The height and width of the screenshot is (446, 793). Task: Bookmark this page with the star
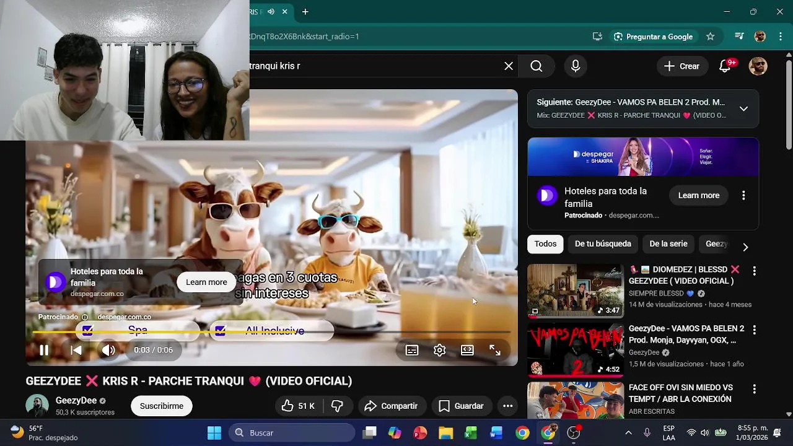pyautogui.click(x=711, y=37)
